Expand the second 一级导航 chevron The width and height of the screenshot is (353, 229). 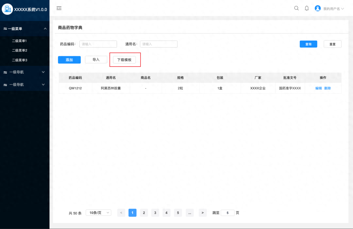[x=43, y=84]
